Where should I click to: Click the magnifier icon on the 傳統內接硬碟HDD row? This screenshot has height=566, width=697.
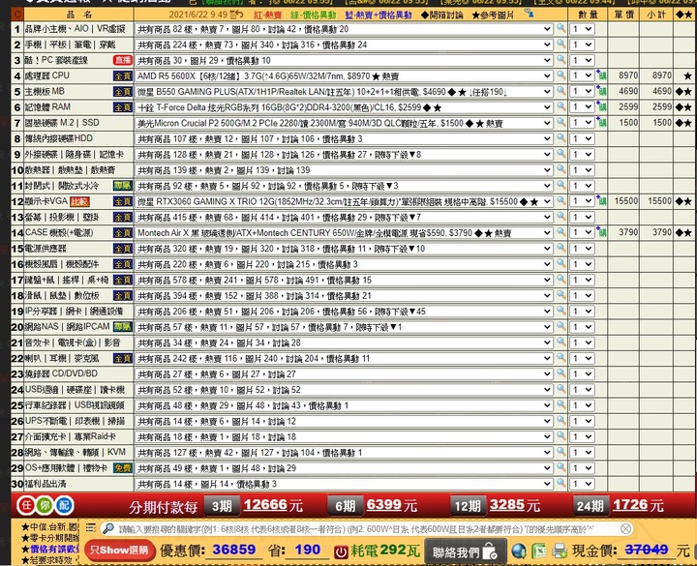(x=561, y=138)
